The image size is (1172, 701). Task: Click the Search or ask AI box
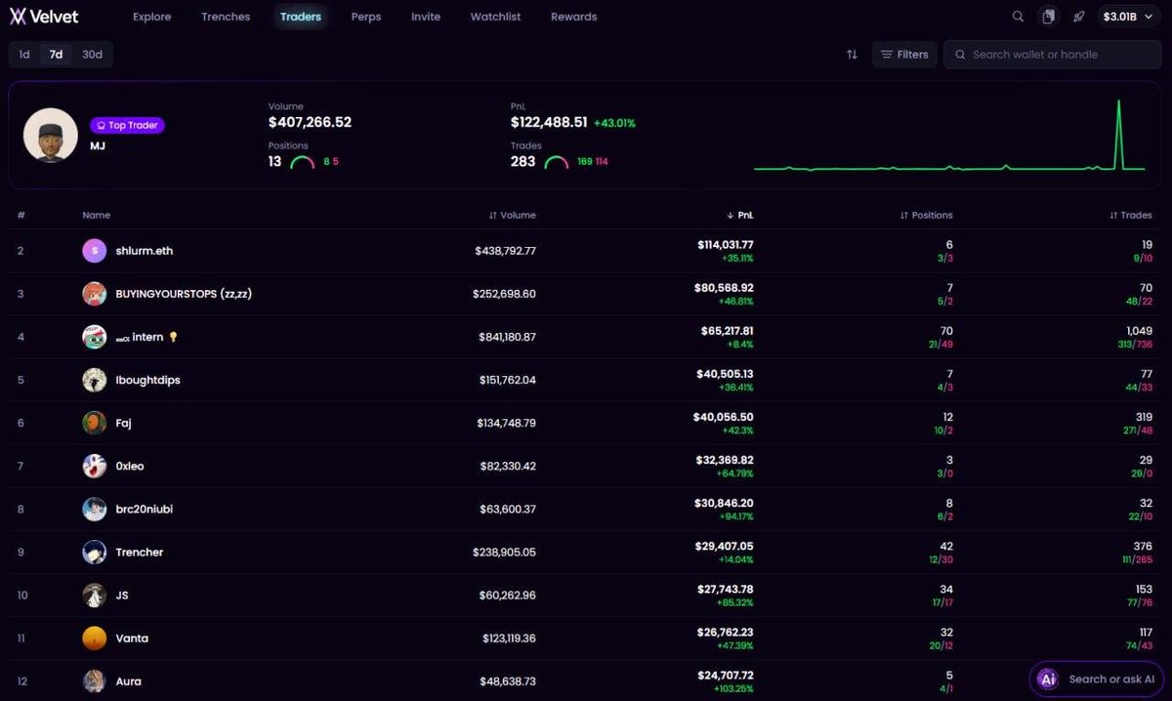1097,679
